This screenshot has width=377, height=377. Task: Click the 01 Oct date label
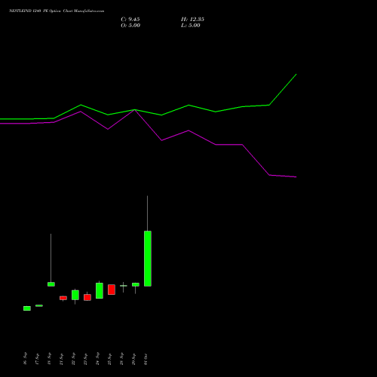(x=146, y=359)
